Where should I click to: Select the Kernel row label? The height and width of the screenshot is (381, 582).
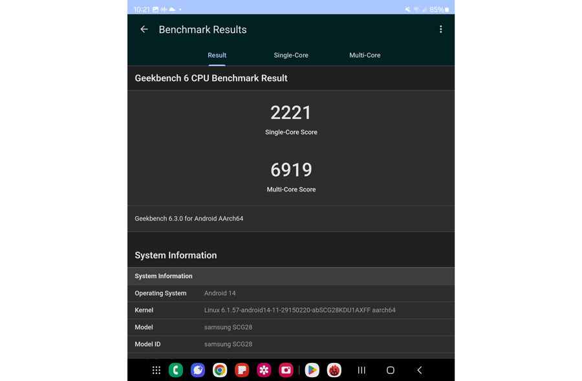tap(144, 310)
